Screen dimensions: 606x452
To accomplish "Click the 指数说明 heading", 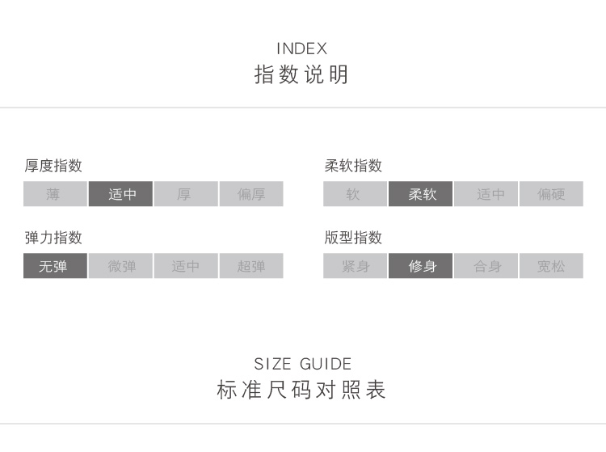I will tap(302, 75).
